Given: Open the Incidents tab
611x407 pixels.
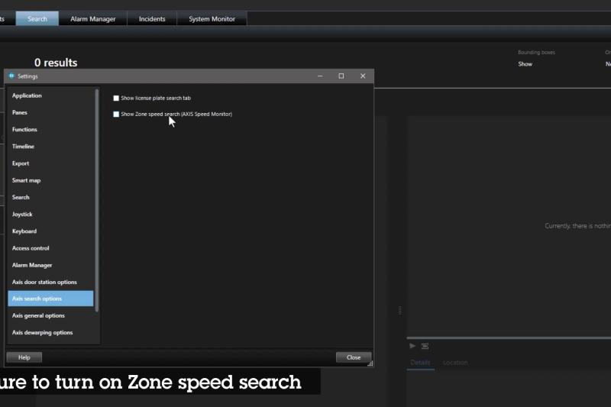Looking at the screenshot, I should [x=152, y=18].
